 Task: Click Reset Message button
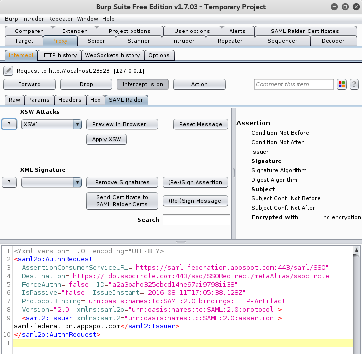point(200,124)
